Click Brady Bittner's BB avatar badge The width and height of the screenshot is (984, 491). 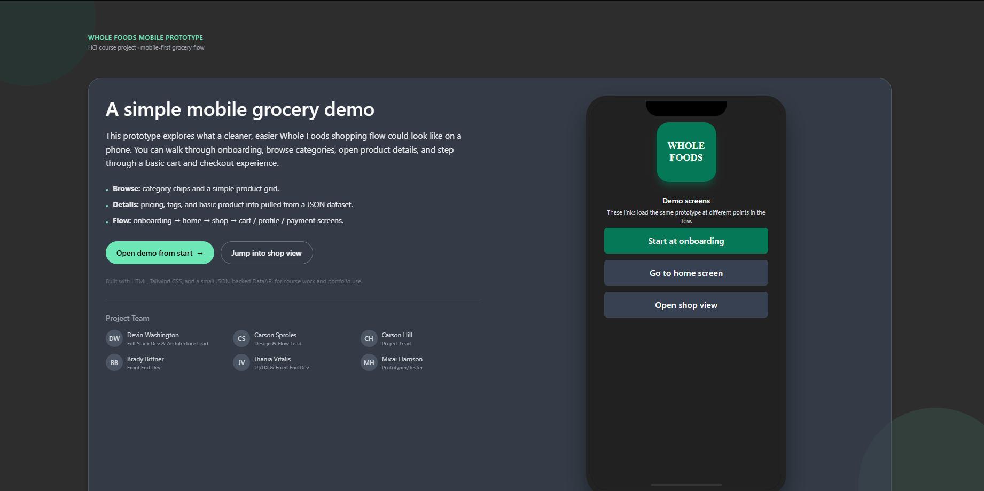(x=114, y=362)
